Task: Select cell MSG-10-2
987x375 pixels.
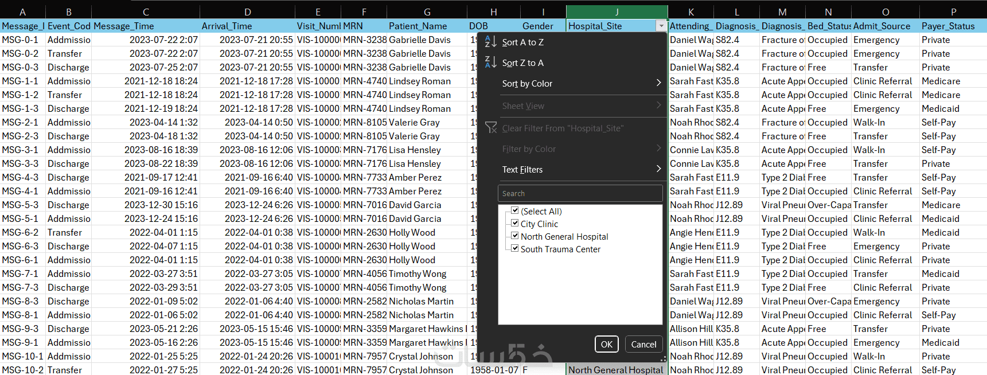Action: pyautogui.click(x=23, y=370)
